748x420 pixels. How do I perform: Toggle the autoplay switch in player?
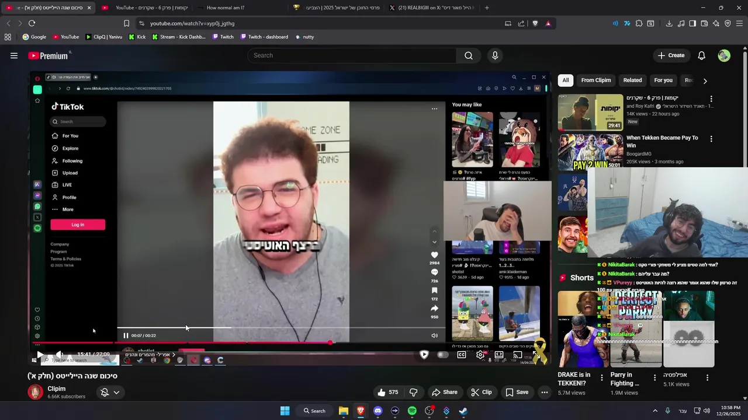(x=443, y=355)
